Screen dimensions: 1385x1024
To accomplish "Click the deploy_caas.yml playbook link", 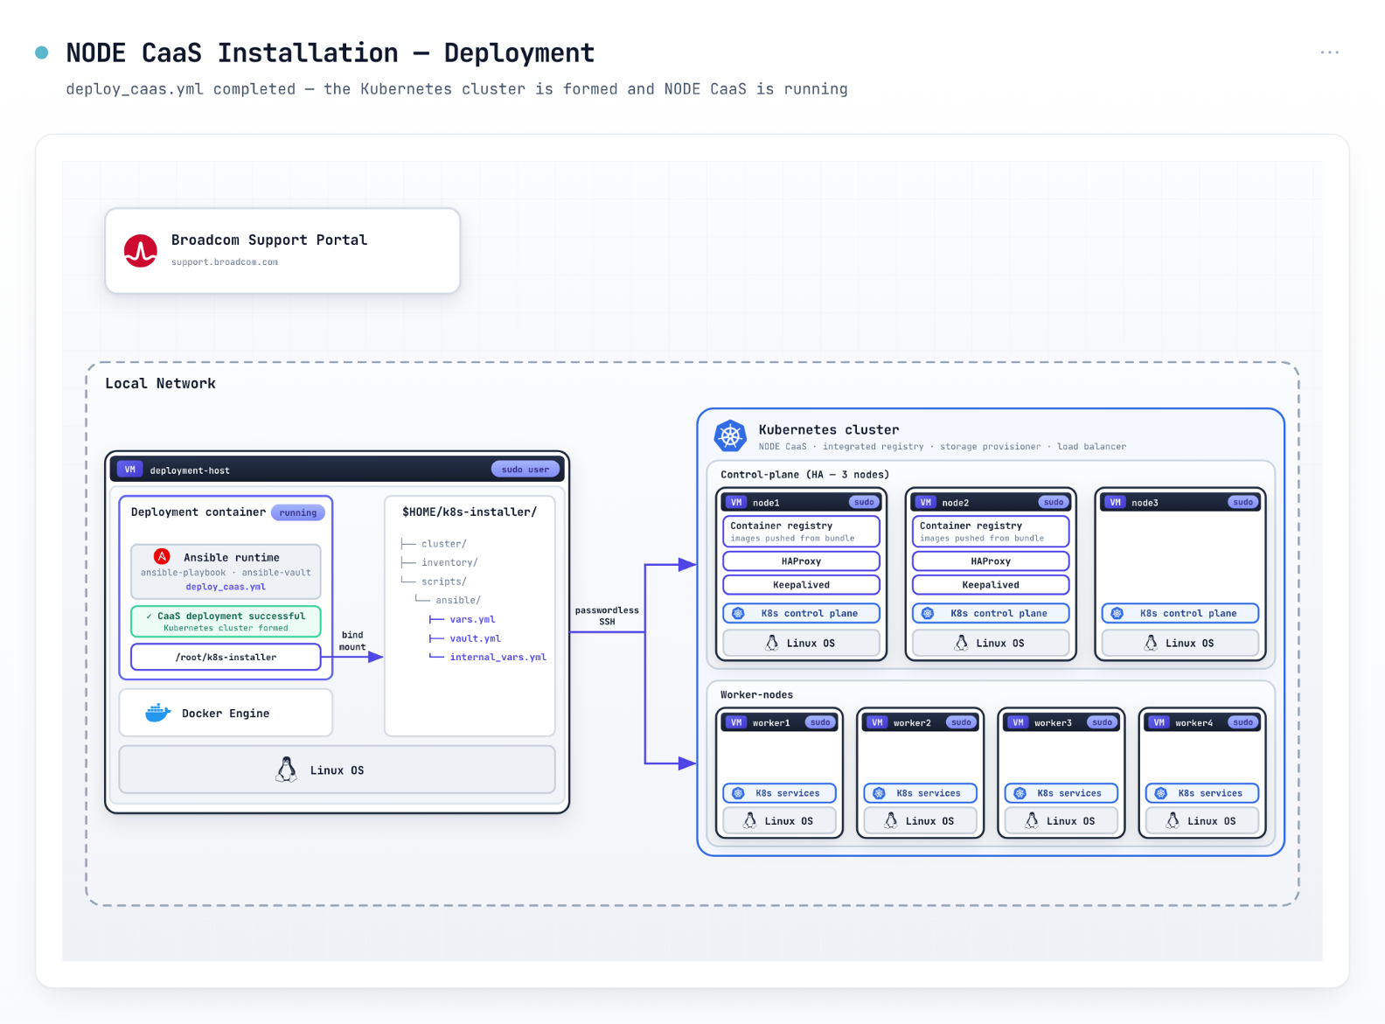I will (x=226, y=587).
